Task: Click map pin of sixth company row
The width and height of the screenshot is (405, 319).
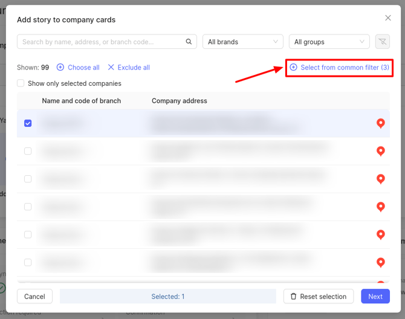Action: click(381, 262)
